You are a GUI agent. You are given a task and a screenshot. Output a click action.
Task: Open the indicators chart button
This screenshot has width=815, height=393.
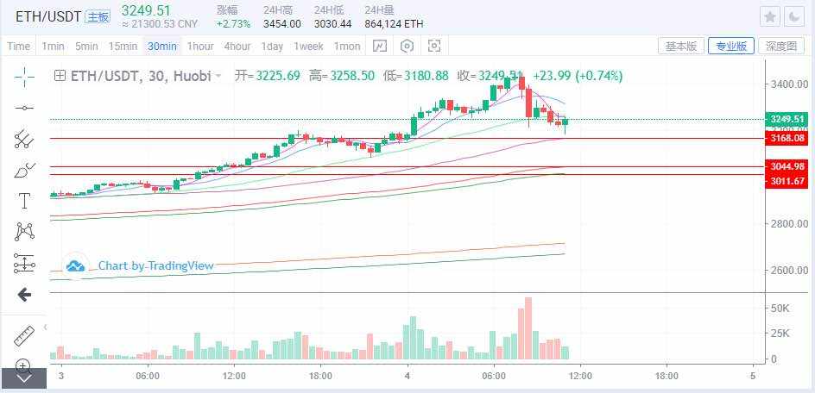380,46
